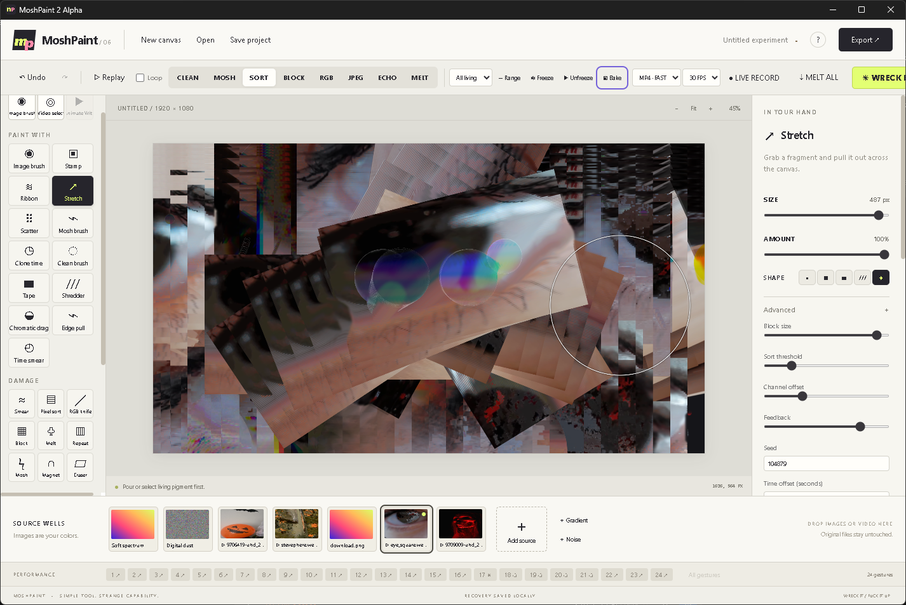Choose the small dot brush shape
906x605 pixels.
coord(807,278)
